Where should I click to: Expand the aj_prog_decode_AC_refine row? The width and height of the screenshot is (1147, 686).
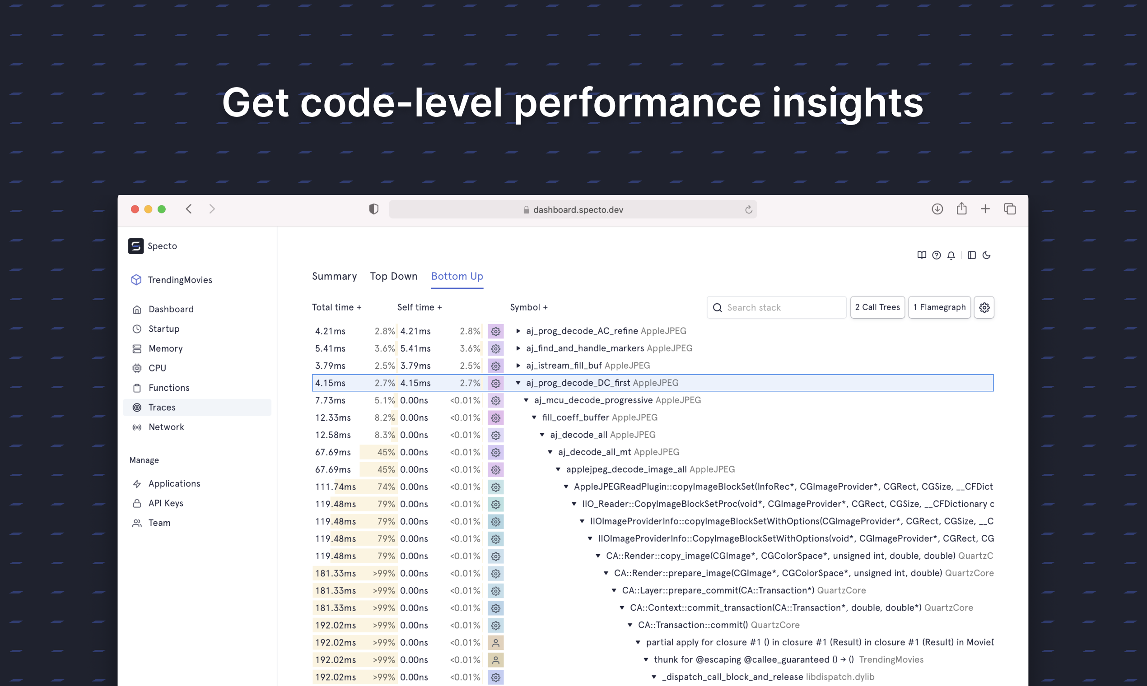point(518,331)
